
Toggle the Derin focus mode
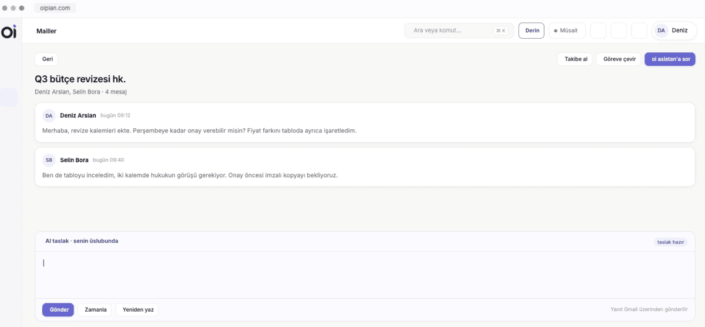(531, 31)
